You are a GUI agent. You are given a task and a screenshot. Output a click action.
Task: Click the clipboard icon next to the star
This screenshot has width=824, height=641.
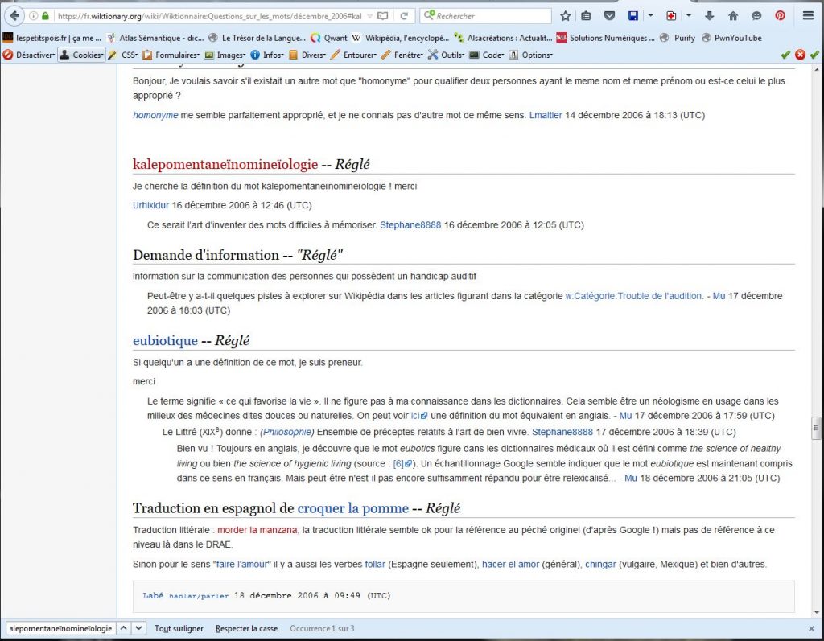click(587, 14)
